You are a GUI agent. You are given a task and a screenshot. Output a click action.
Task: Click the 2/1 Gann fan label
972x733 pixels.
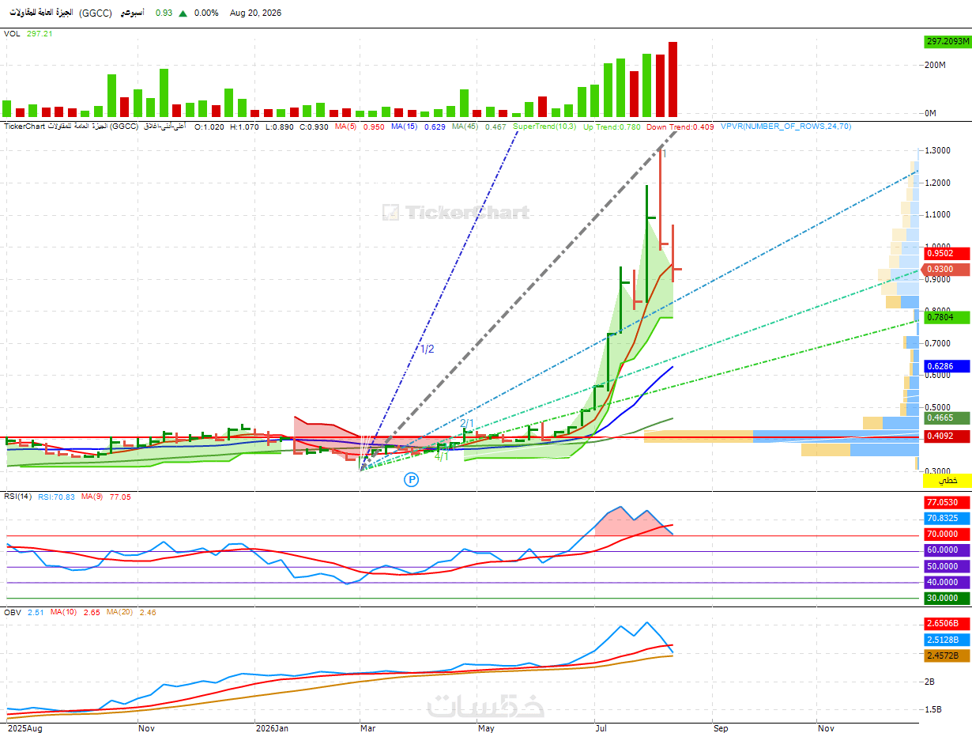(x=467, y=424)
